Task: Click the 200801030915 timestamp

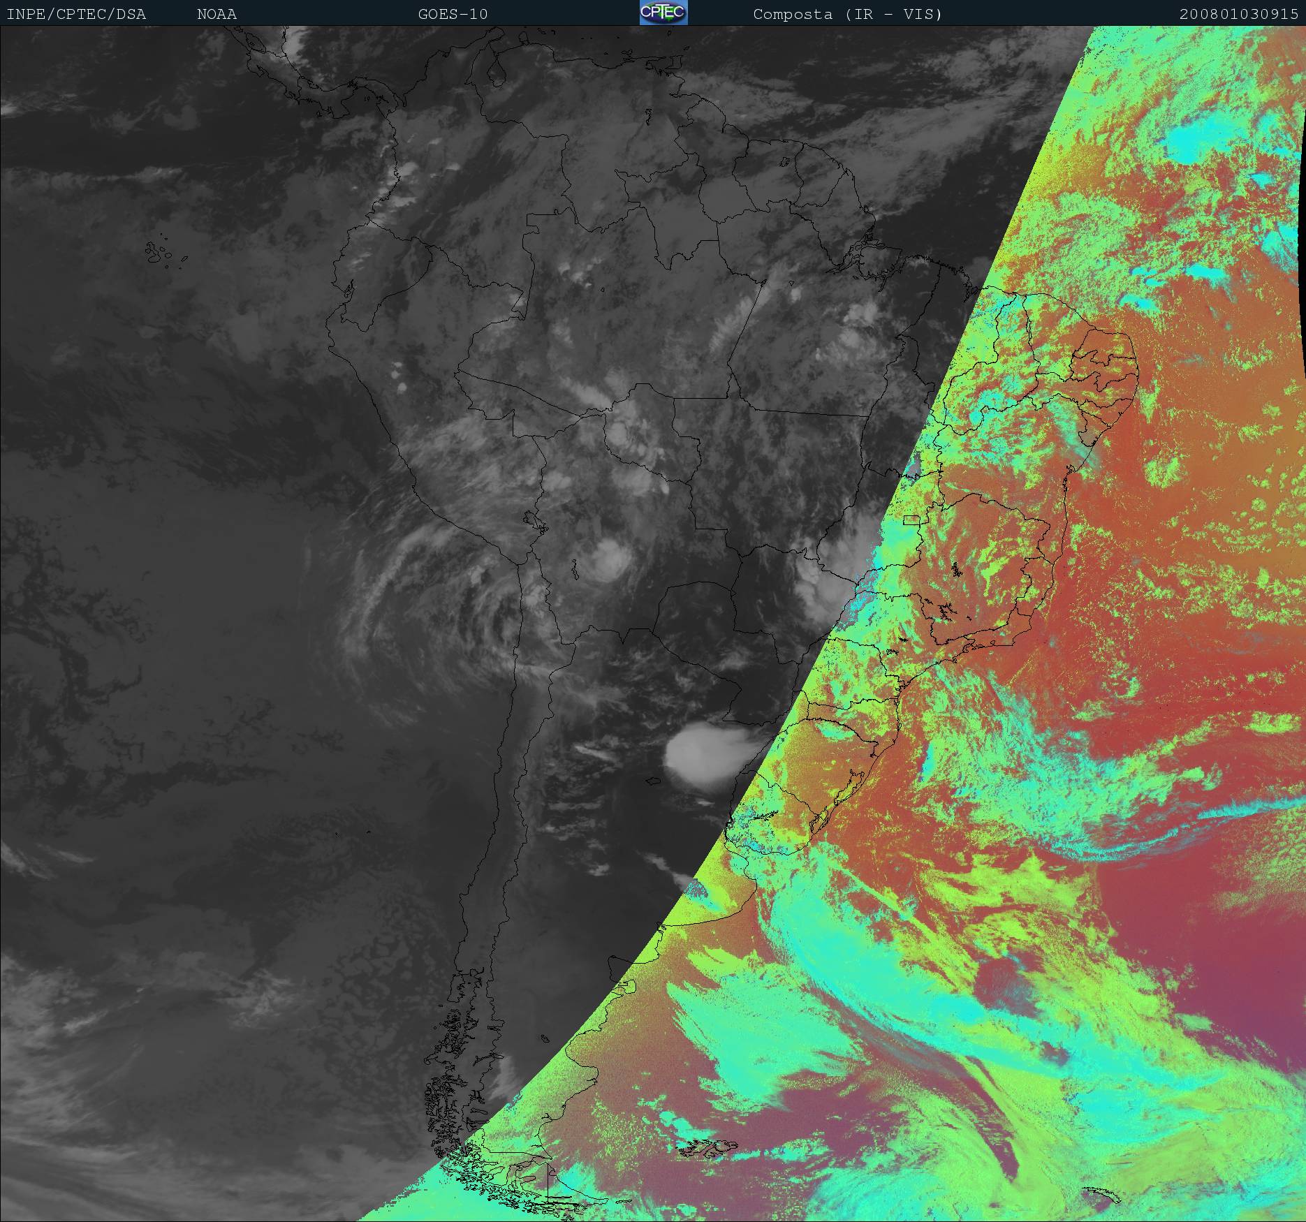Action: [1238, 14]
